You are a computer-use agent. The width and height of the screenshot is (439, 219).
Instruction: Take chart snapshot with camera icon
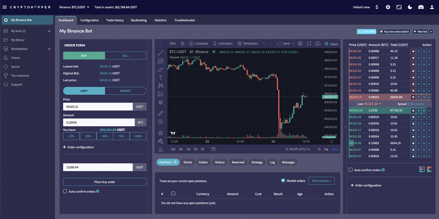click(x=318, y=44)
